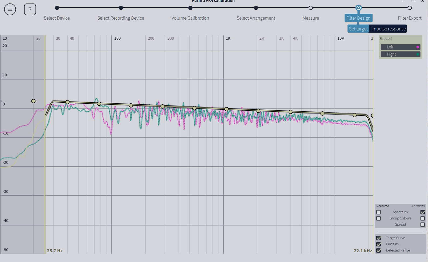Open the hamburger menu icon
This screenshot has height=262, width=428.
click(x=10, y=9)
